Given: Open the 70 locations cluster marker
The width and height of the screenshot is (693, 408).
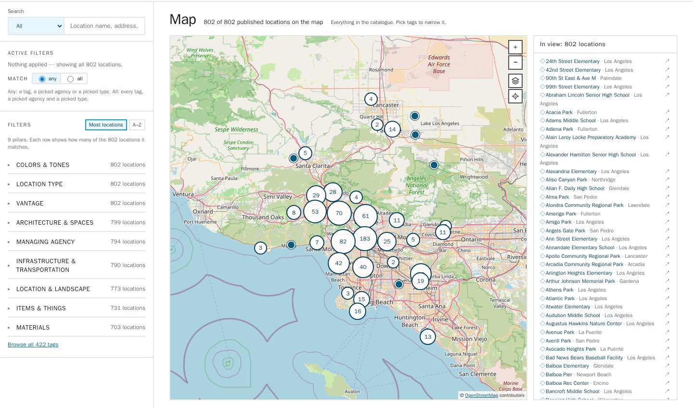Looking at the screenshot, I should [339, 213].
